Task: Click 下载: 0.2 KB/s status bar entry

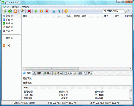Action: pos(62,103)
